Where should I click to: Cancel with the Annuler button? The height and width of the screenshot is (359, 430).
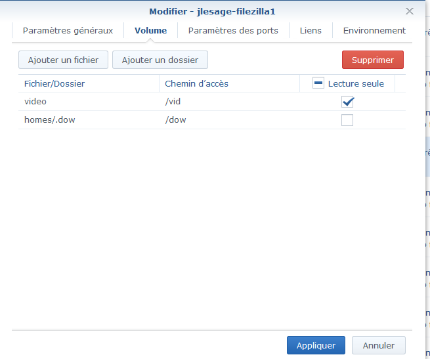[378, 345]
